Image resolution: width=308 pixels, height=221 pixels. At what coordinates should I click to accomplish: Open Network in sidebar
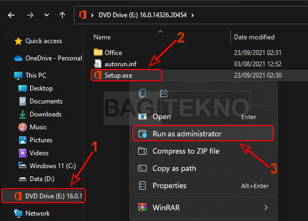38,213
